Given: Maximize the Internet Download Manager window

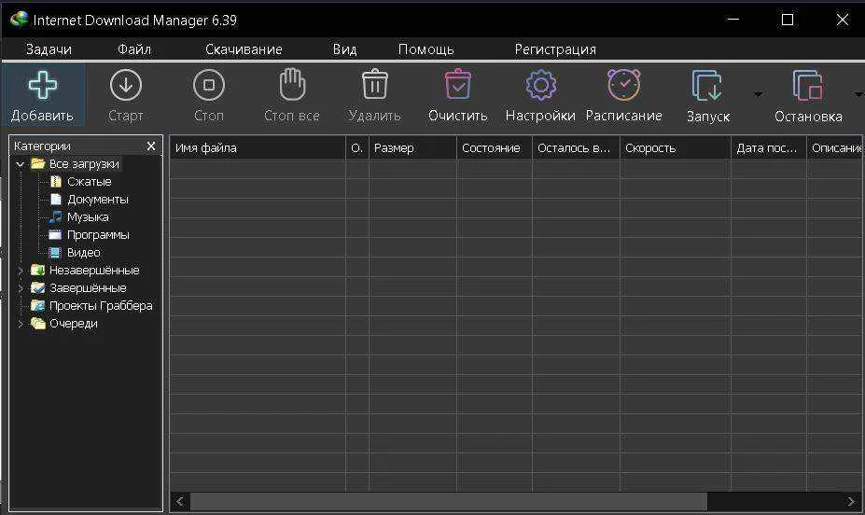Looking at the screenshot, I should coord(788,20).
